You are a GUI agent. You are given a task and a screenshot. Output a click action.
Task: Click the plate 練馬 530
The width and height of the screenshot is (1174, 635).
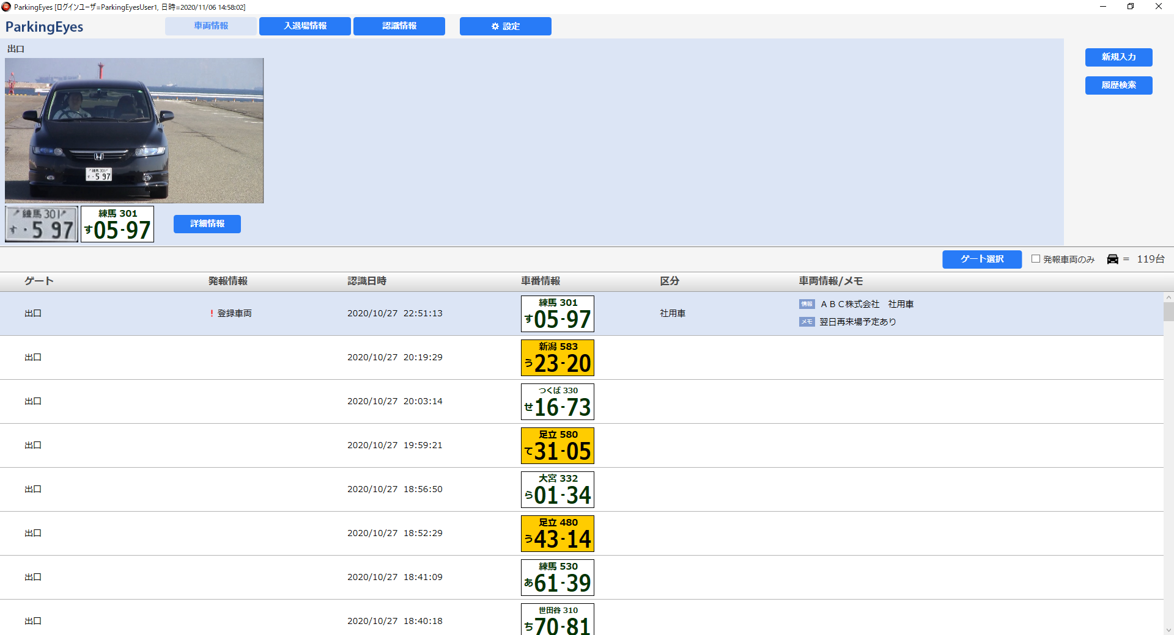tap(558, 578)
